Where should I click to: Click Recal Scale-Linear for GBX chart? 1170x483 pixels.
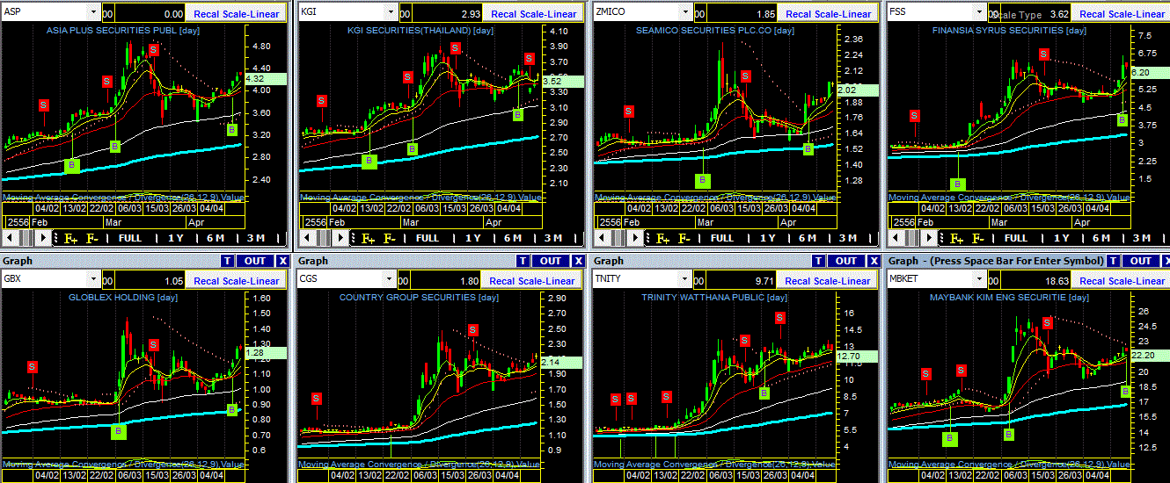tap(237, 280)
